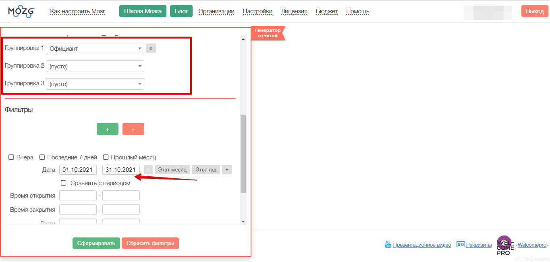Go to the Организации menu item

pyautogui.click(x=216, y=11)
